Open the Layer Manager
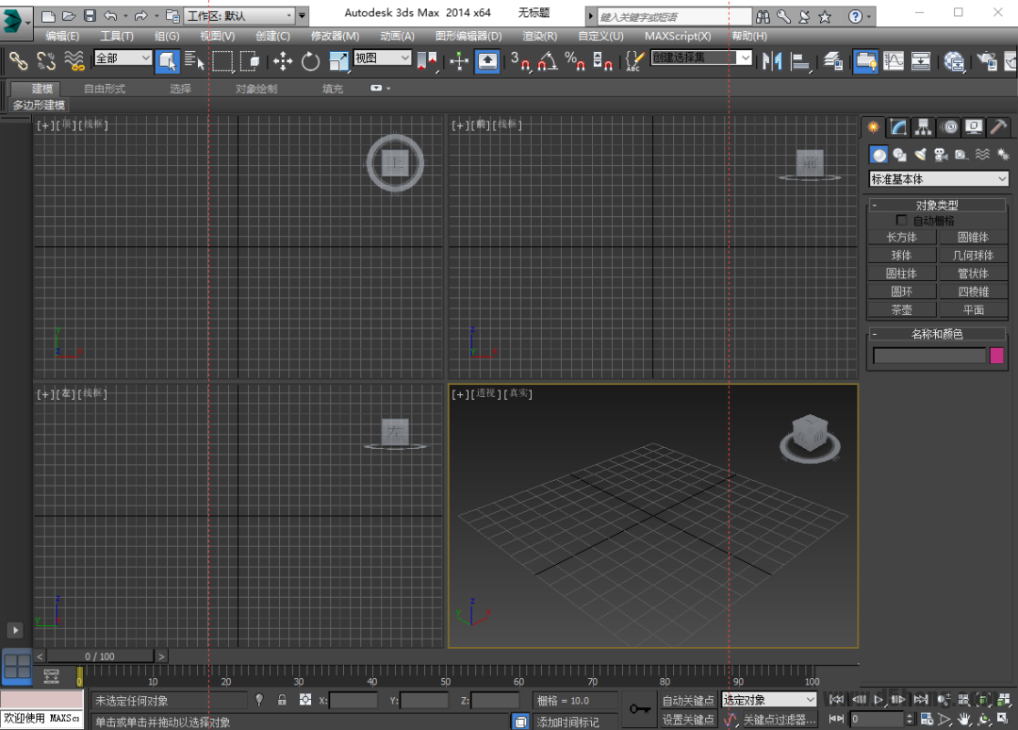This screenshot has height=730, width=1018. 833,61
